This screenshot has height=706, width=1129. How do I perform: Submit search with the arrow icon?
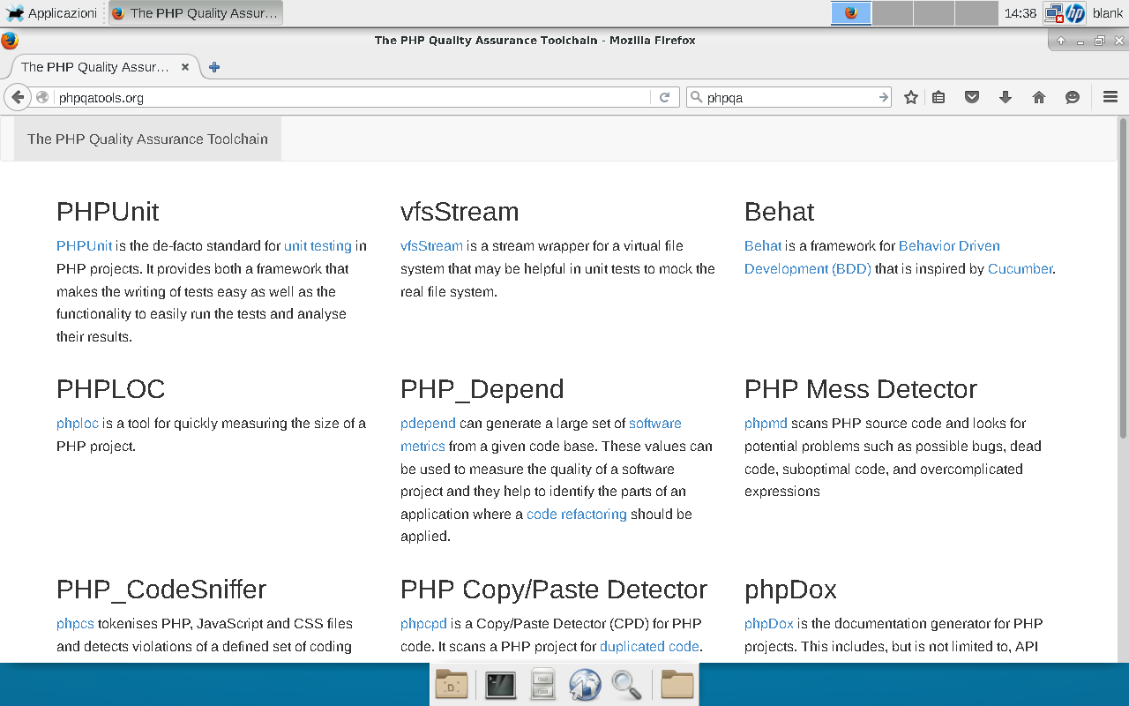(x=883, y=97)
